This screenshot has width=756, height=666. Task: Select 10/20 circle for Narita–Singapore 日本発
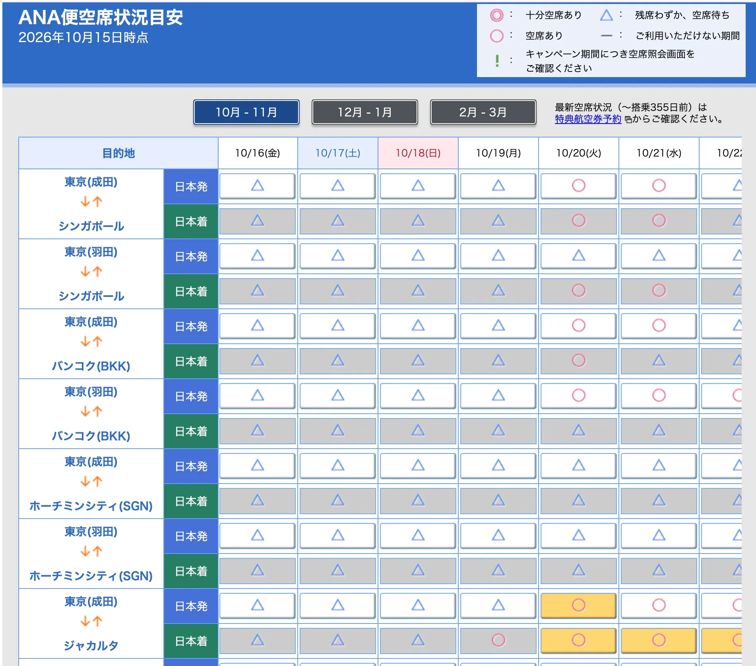(x=578, y=186)
